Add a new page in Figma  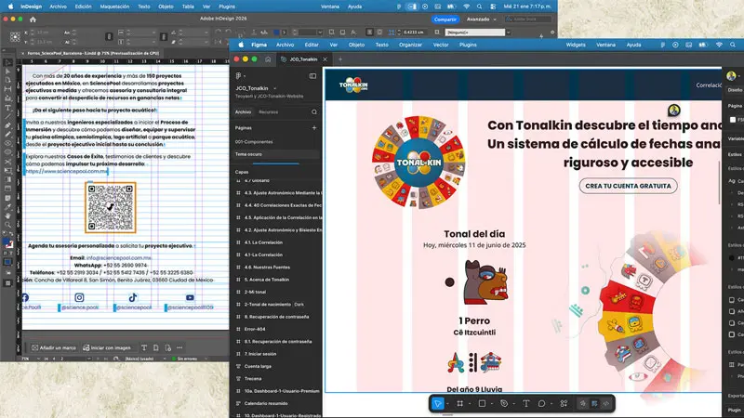314,128
